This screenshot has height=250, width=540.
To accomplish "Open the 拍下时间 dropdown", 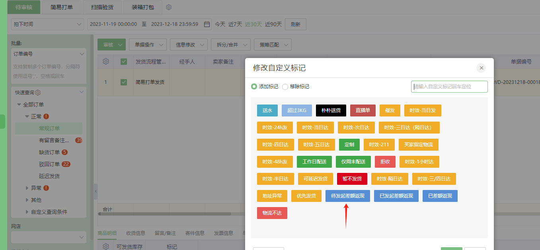I will pyautogui.click(x=47, y=24).
